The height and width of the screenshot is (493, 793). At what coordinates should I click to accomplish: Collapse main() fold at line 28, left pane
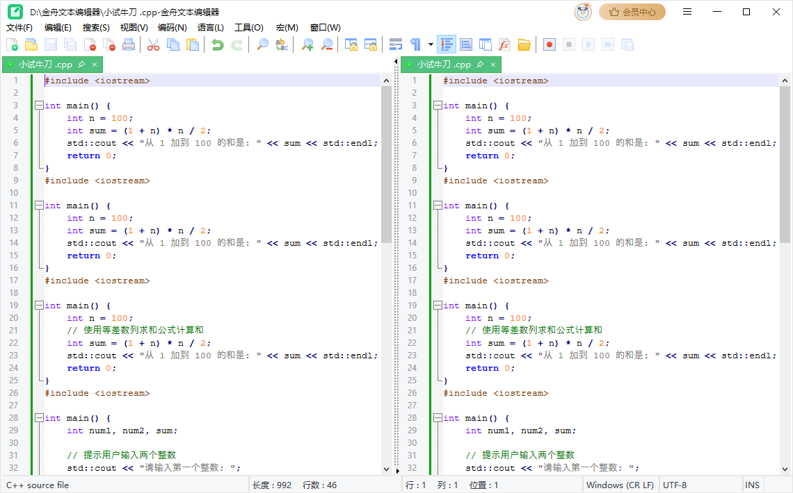coord(39,418)
